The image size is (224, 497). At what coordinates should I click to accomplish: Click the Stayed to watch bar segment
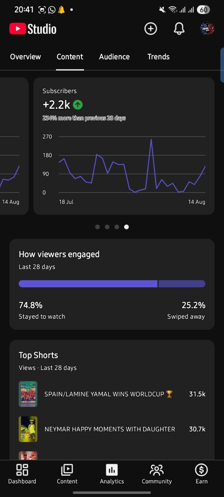point(88,284)
